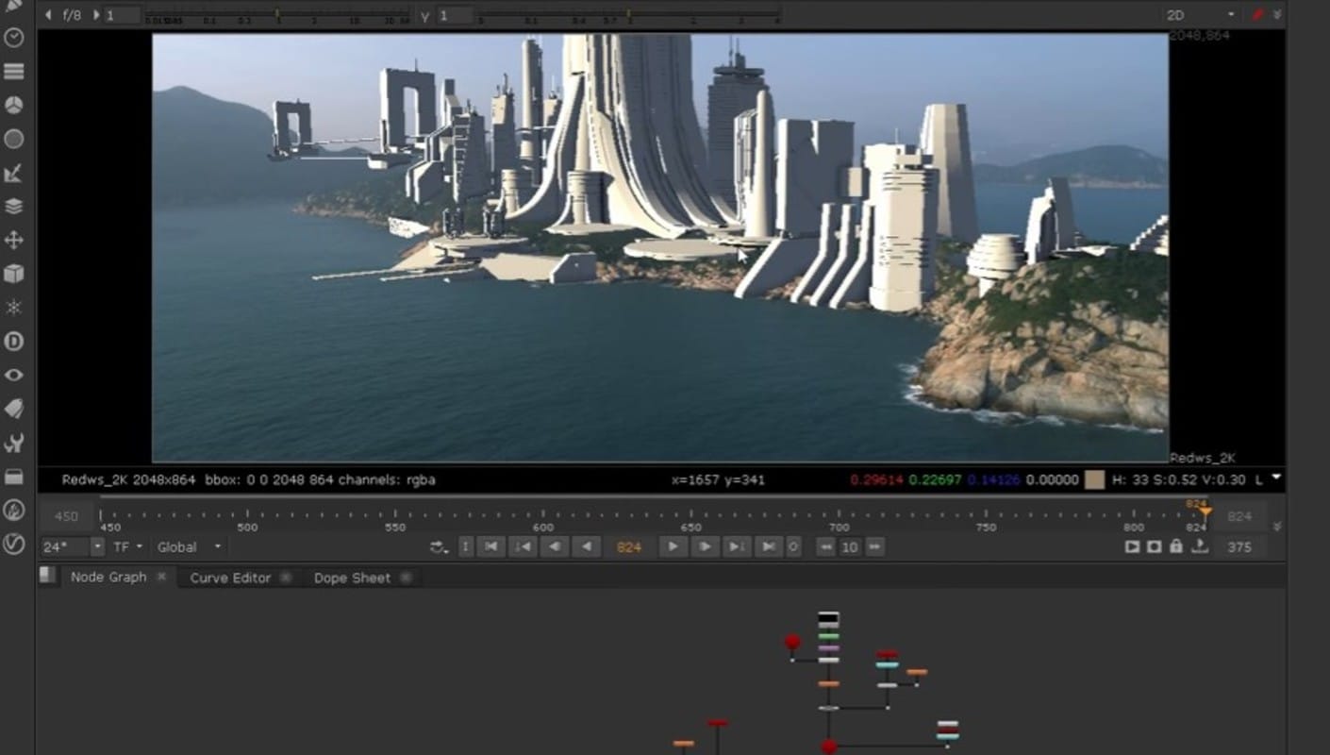The image size is (1330, 755).
Task: Open the Channel nodes menu icon
Action: click(14, 72)
